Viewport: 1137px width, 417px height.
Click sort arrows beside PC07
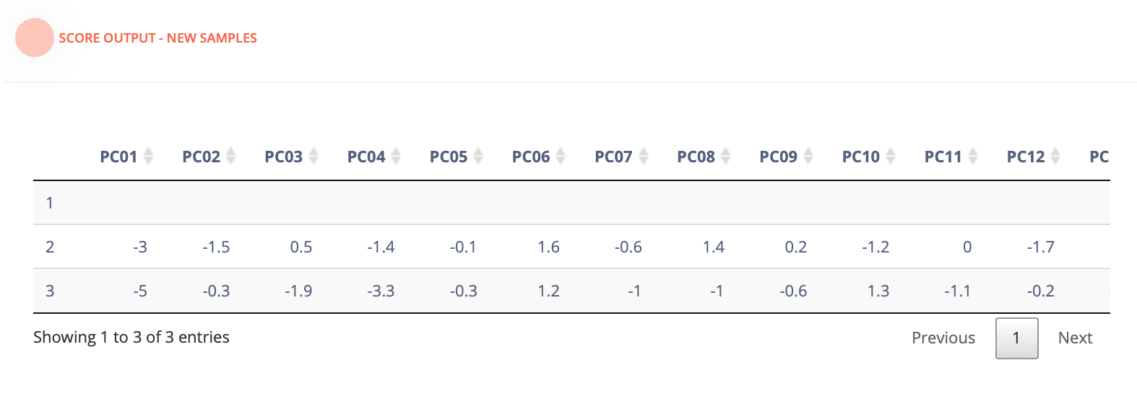point(644,156)
